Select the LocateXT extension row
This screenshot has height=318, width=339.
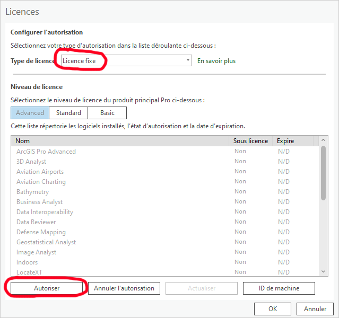coord(29,272)
